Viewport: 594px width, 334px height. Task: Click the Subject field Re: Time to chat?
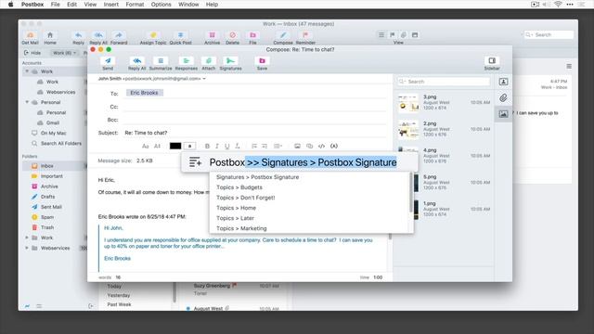click(x=254, y=133)
